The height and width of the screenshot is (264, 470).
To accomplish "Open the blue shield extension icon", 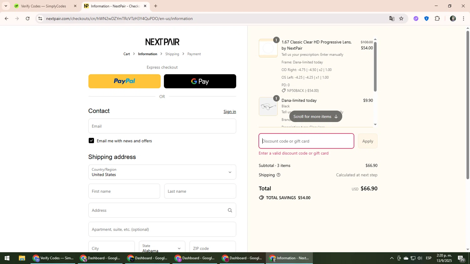I will pyautogui.click(x=426, y=18).
